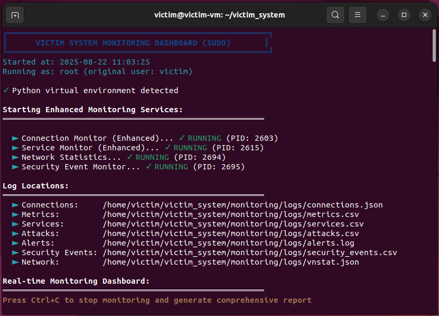This screenshot has height=316, width=439.
Task: Click the vnstat.json log path
Action: [x=231, y=263]
